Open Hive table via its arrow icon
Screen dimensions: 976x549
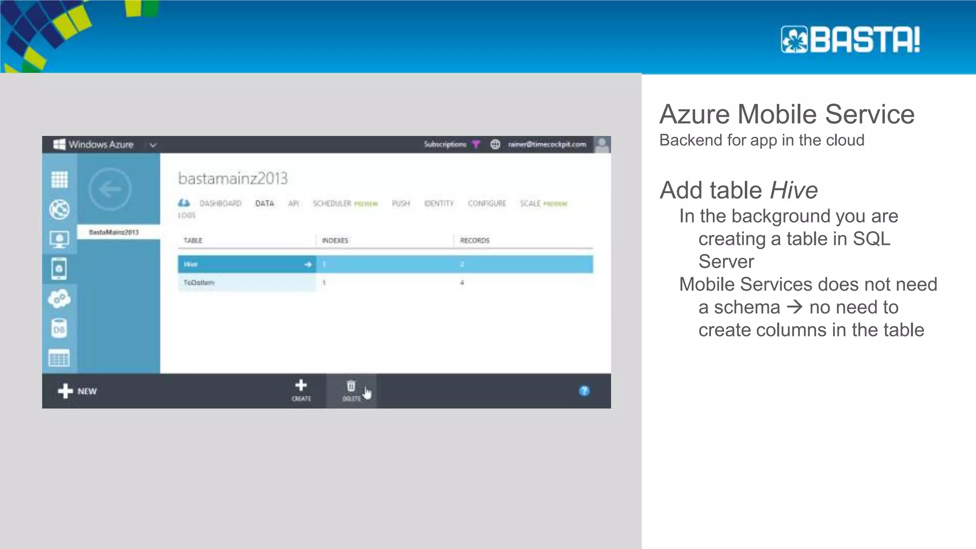click(x=308, y=264)
